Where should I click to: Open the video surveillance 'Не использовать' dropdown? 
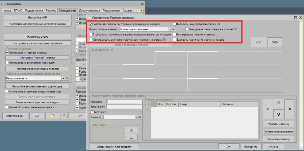(63, 79)
